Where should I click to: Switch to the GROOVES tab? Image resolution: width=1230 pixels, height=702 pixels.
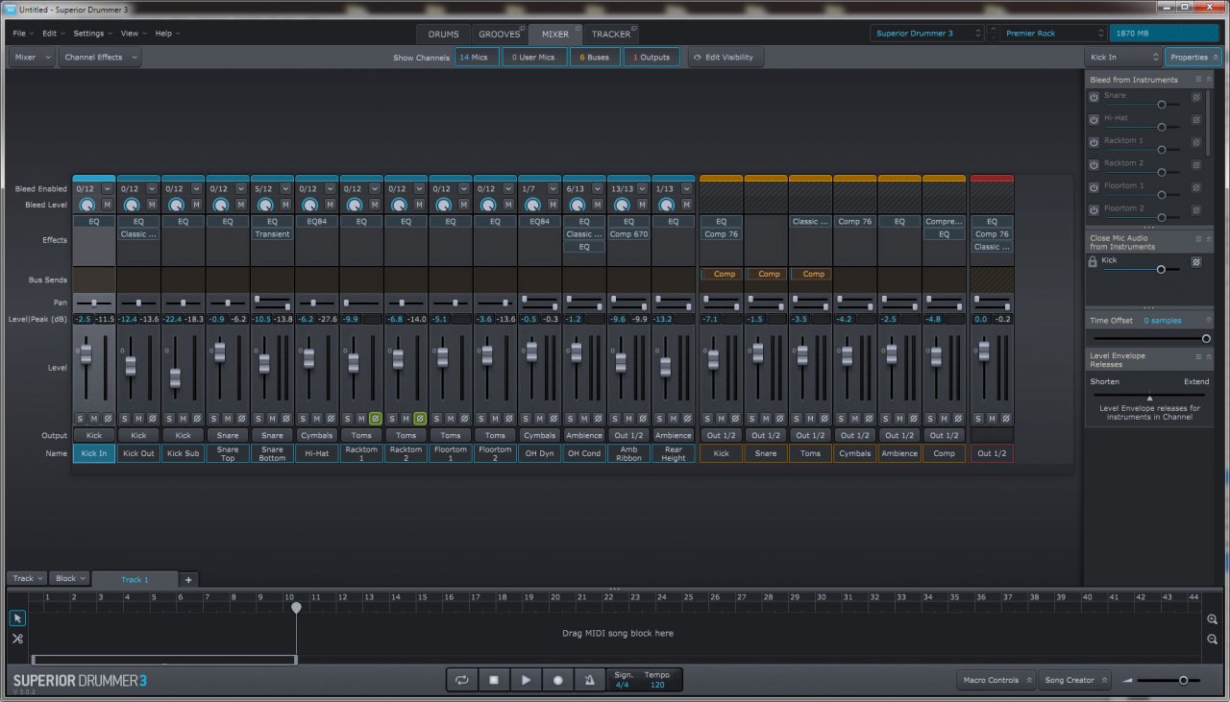point(500,34)
